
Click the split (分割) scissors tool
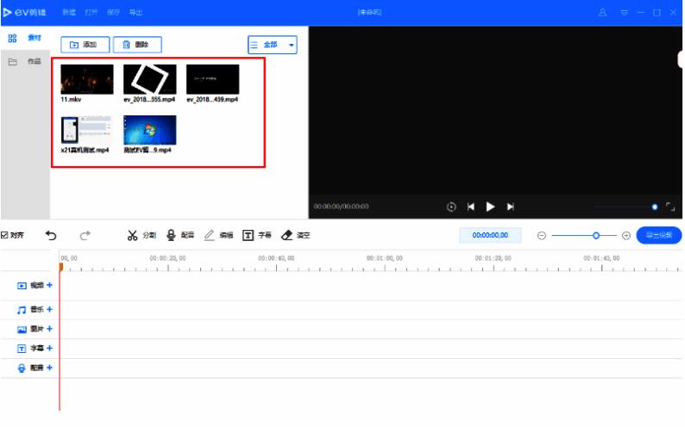132,235
